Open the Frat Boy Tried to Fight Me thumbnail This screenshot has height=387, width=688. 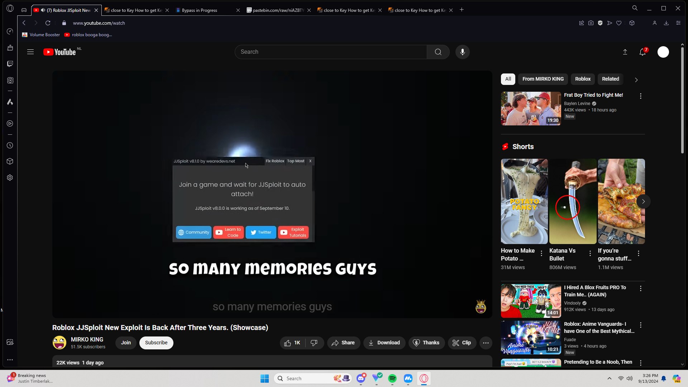tap(531, 109)
